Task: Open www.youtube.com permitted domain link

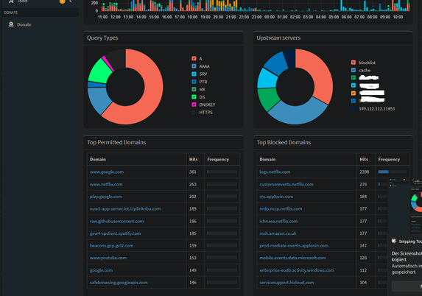Action: [x=108, y=258]
